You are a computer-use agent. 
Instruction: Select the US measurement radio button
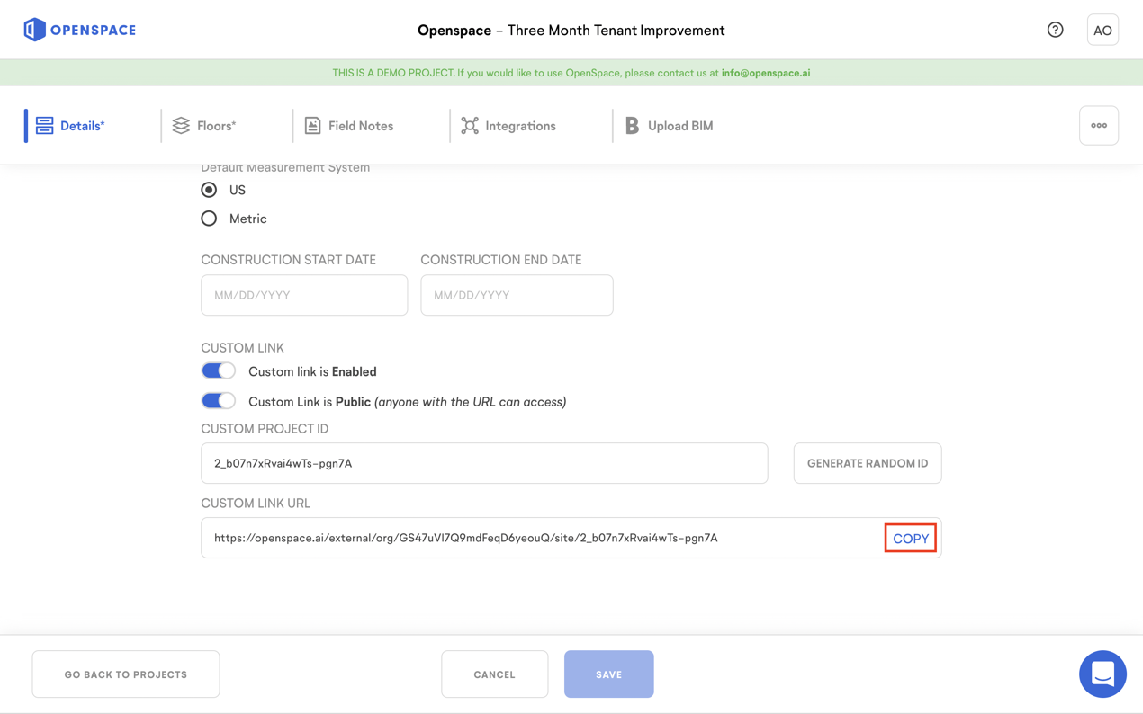[209, 190]
